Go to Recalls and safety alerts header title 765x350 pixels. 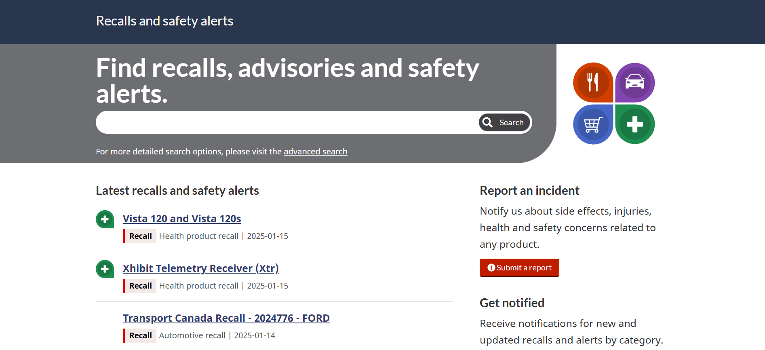point(164,21)
